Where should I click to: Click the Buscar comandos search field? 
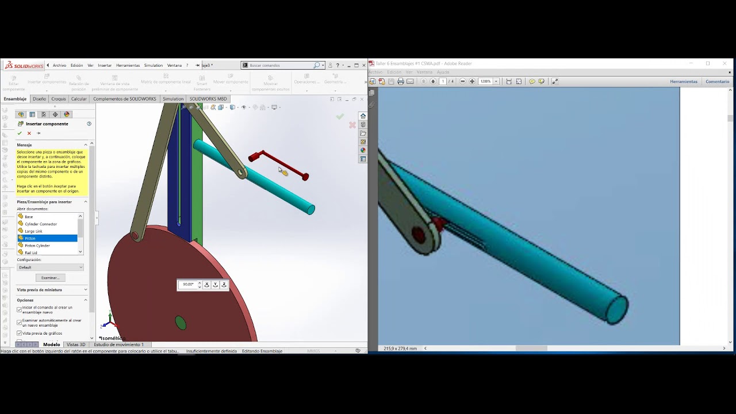tap(281, 66)
